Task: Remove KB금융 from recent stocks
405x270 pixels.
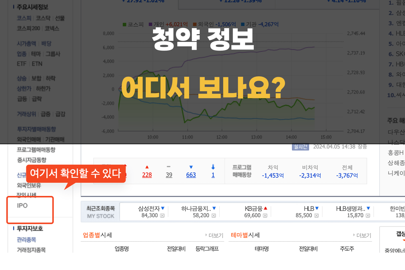Action: tap(265, 215)
